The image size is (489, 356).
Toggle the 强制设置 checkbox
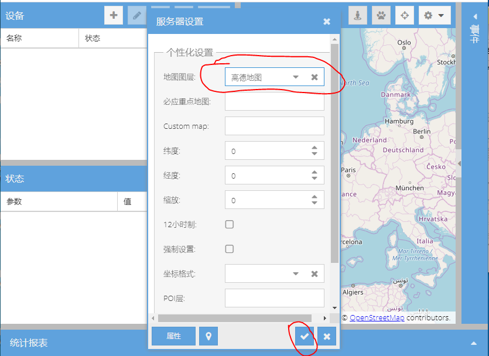click(230, 249)
